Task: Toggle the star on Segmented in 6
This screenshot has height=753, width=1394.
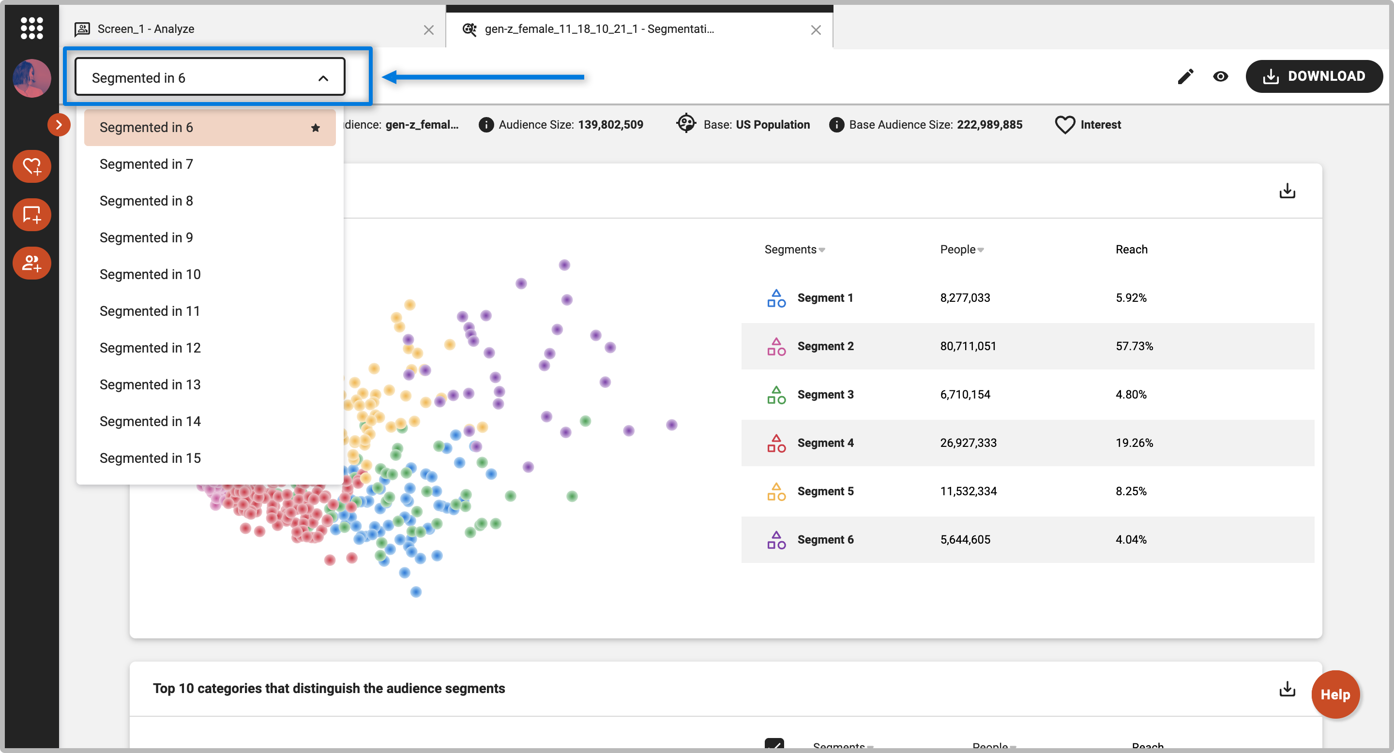Action: click(x=316, y=128)
